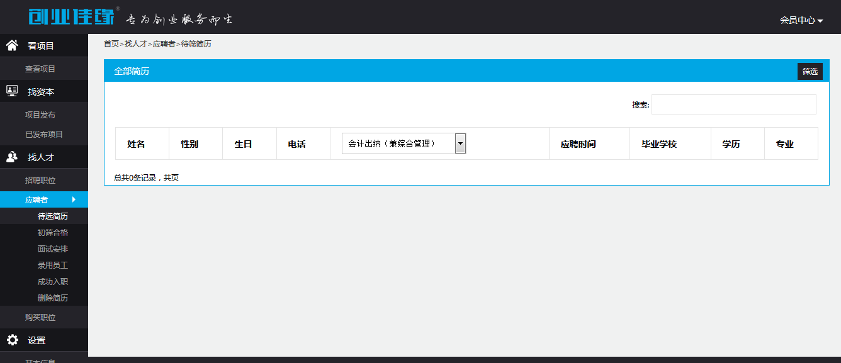Click the home icon beside 看项目
The image size is (841, 363).
pos(12,45)
